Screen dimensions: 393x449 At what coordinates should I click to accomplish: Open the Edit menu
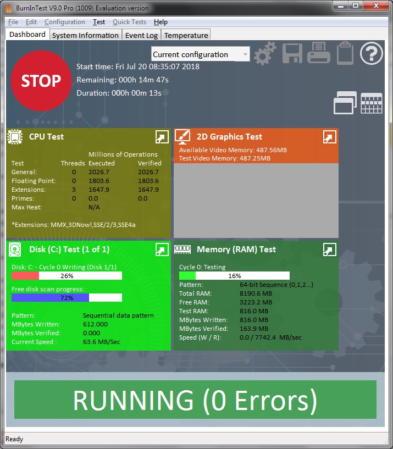tap(31, 22)
